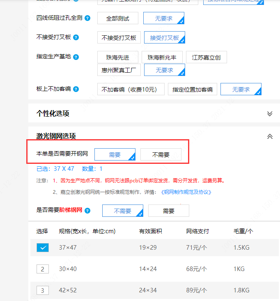Image resolution: width=280 pixels, height=301 pixels.
Task: Click help icon beside 不接受打叉板
Action: (76, 37)
